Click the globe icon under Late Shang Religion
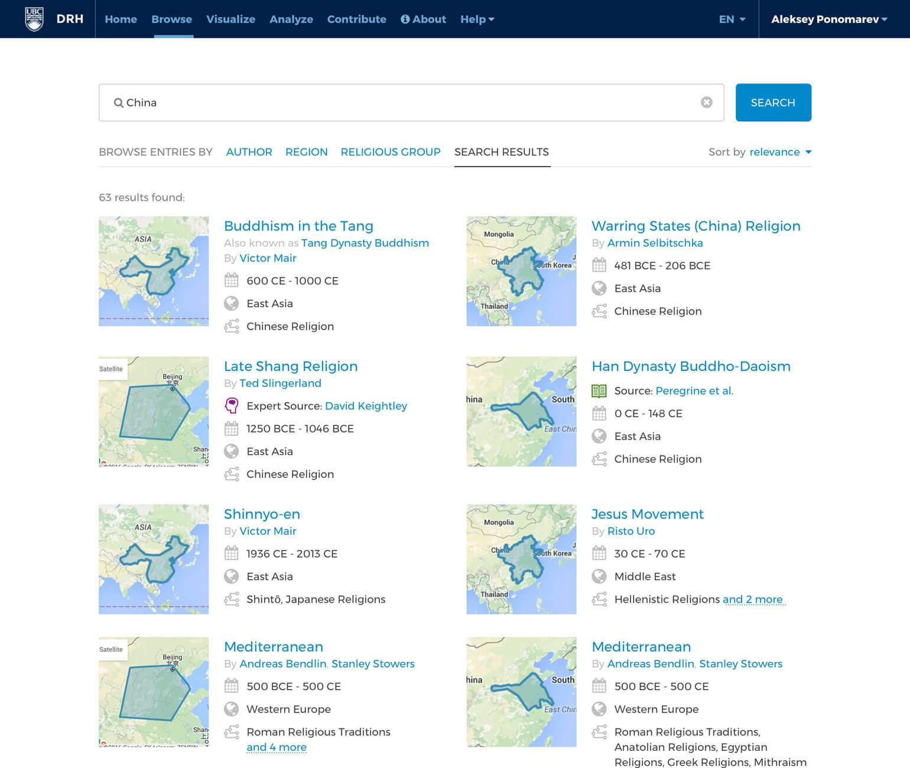910x768 pixels. tap(232, 451)
